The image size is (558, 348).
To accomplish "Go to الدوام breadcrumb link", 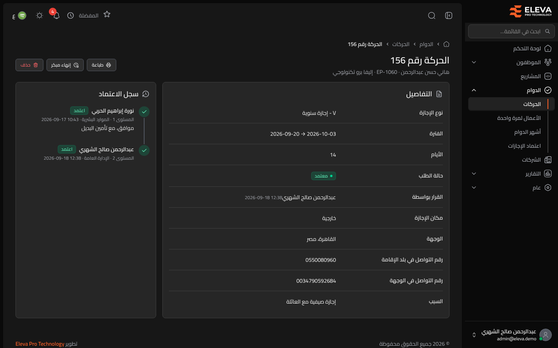I will pos(426,44).
